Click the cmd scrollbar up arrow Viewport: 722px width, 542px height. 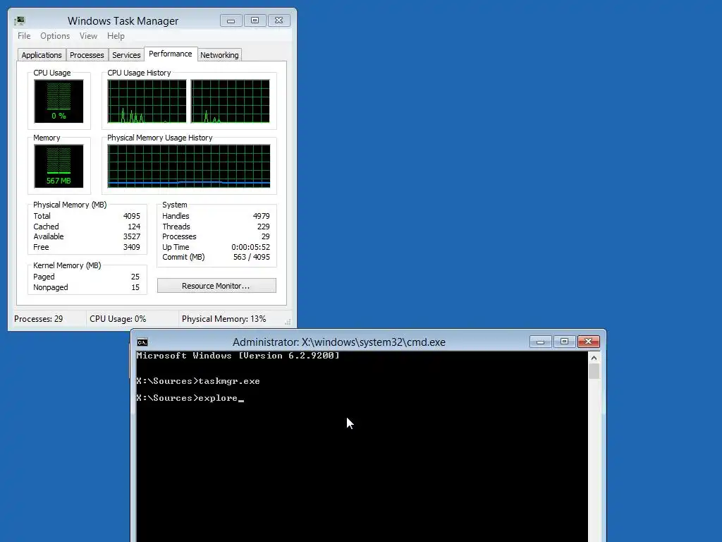click(594, 358)
